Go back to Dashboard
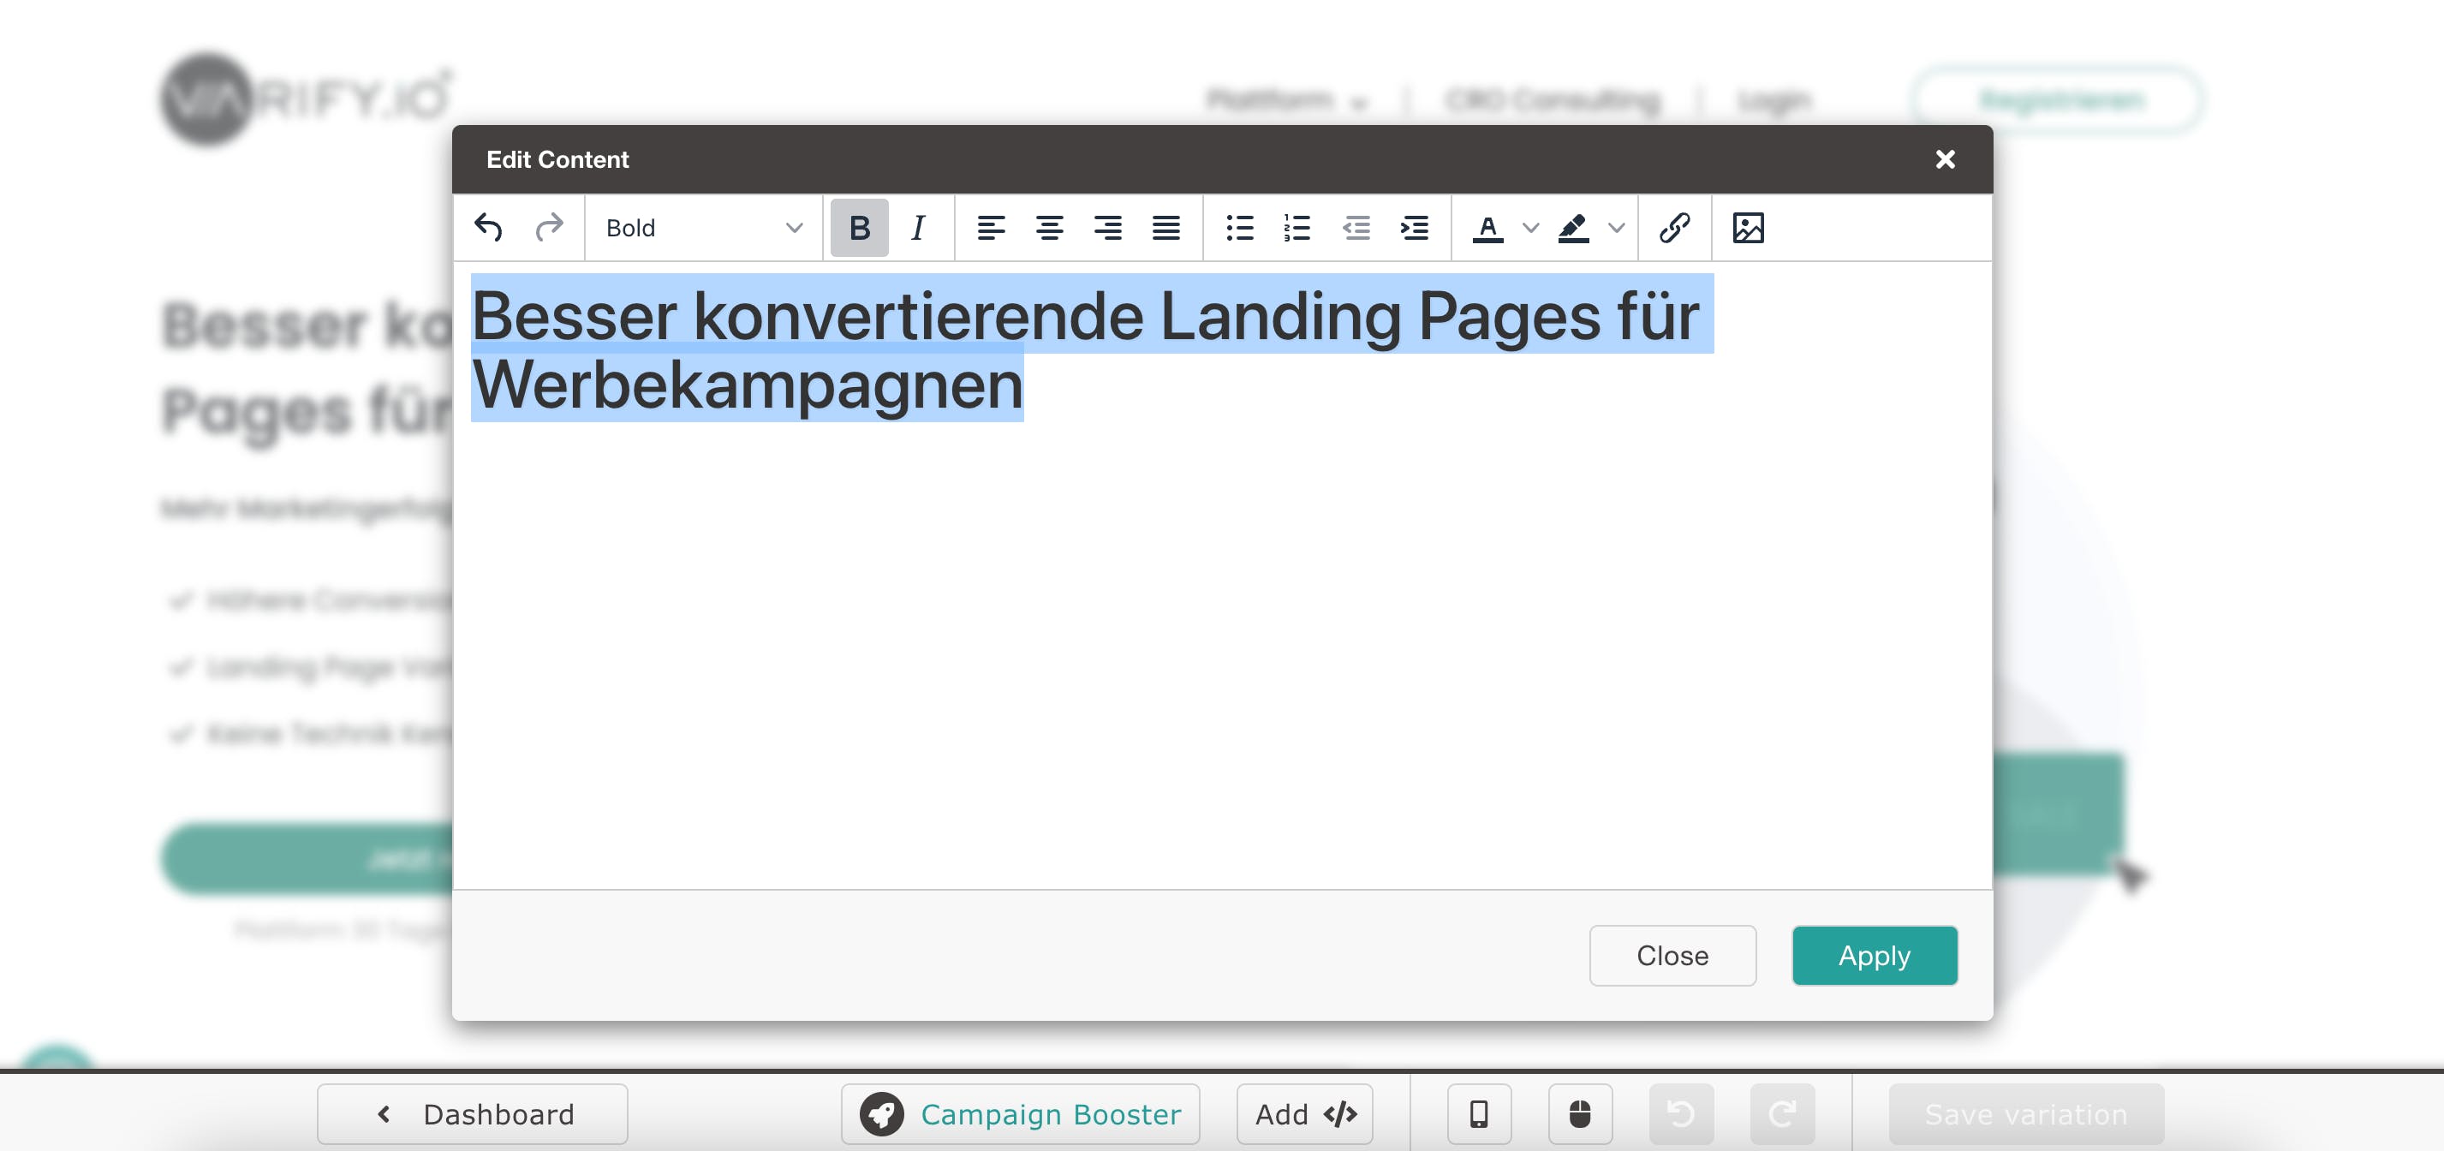 [473, 1114]
